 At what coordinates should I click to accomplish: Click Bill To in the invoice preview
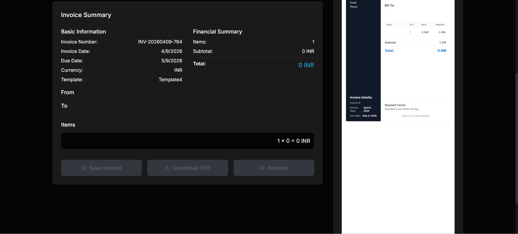point(390,5)
